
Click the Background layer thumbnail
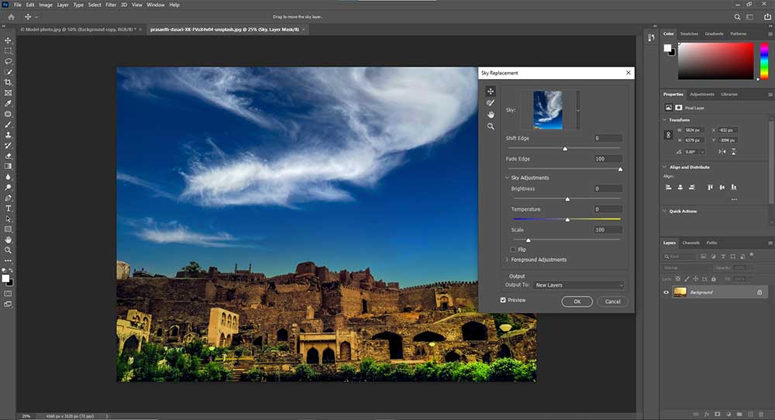click(680, 292)
